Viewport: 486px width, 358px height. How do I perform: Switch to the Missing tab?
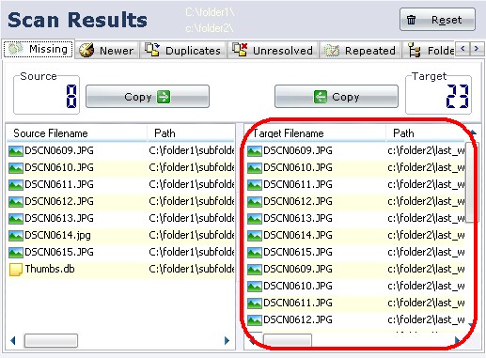click(39, 49)
